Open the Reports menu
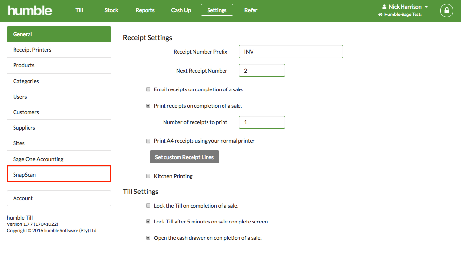Screen dimensions: 461x267 pos(145,10)
